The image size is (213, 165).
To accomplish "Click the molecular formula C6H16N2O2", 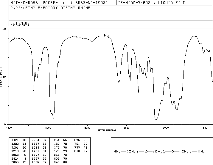I will pyautogui.click(x=20, y=24).
